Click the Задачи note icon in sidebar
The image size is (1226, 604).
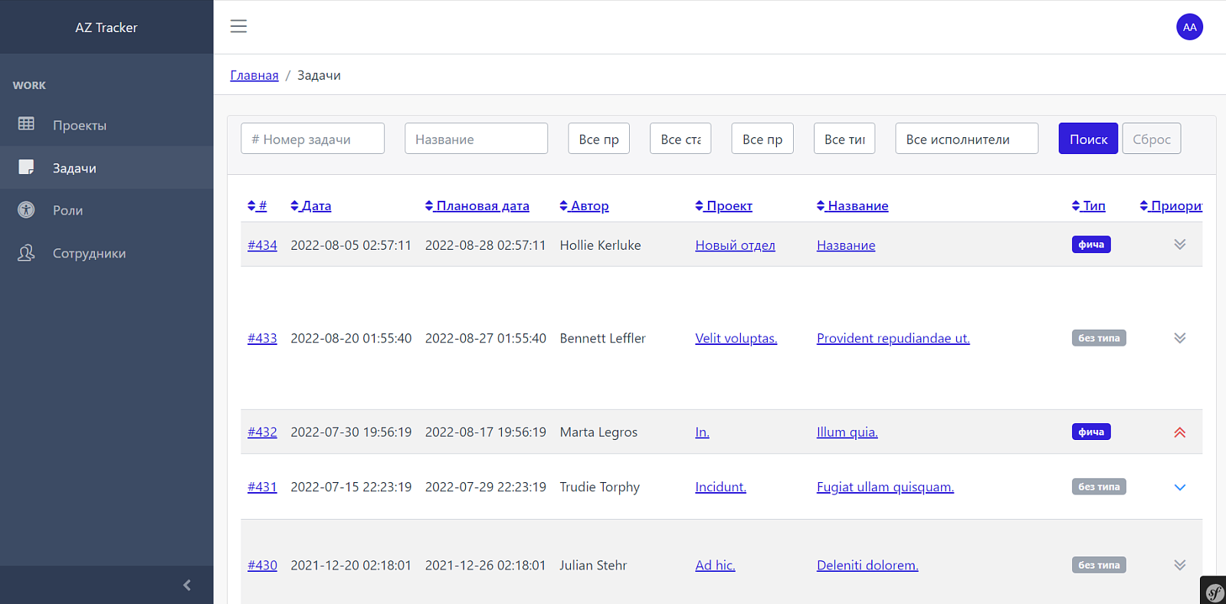tap(26, 167)
